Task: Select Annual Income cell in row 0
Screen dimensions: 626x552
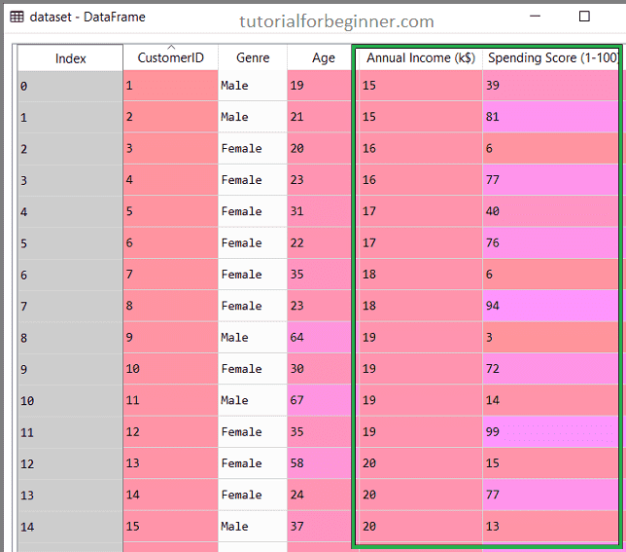Action: click(x=421, y=86)
